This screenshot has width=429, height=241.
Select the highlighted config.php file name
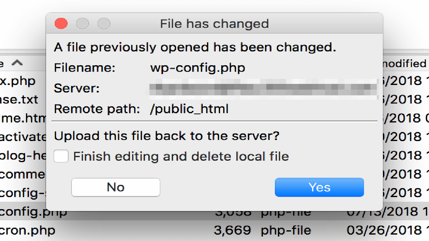[x=33, y=212]
